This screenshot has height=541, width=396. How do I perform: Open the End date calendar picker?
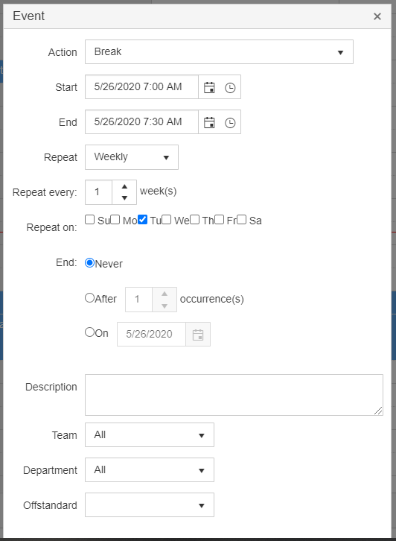[x=209, y=122]
